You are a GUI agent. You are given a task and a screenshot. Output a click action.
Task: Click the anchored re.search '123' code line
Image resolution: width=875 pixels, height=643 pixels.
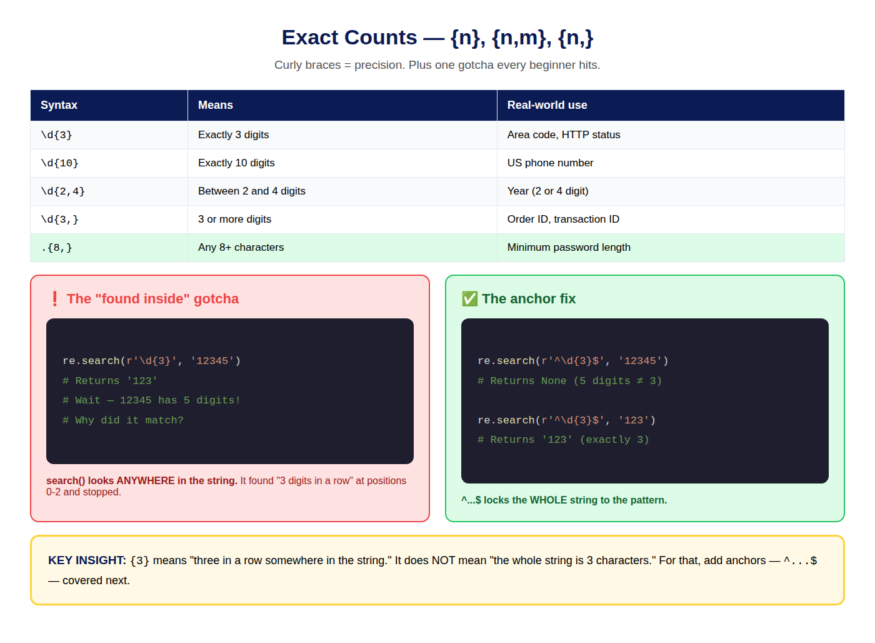pyautogui.click(x=566, y=420)
